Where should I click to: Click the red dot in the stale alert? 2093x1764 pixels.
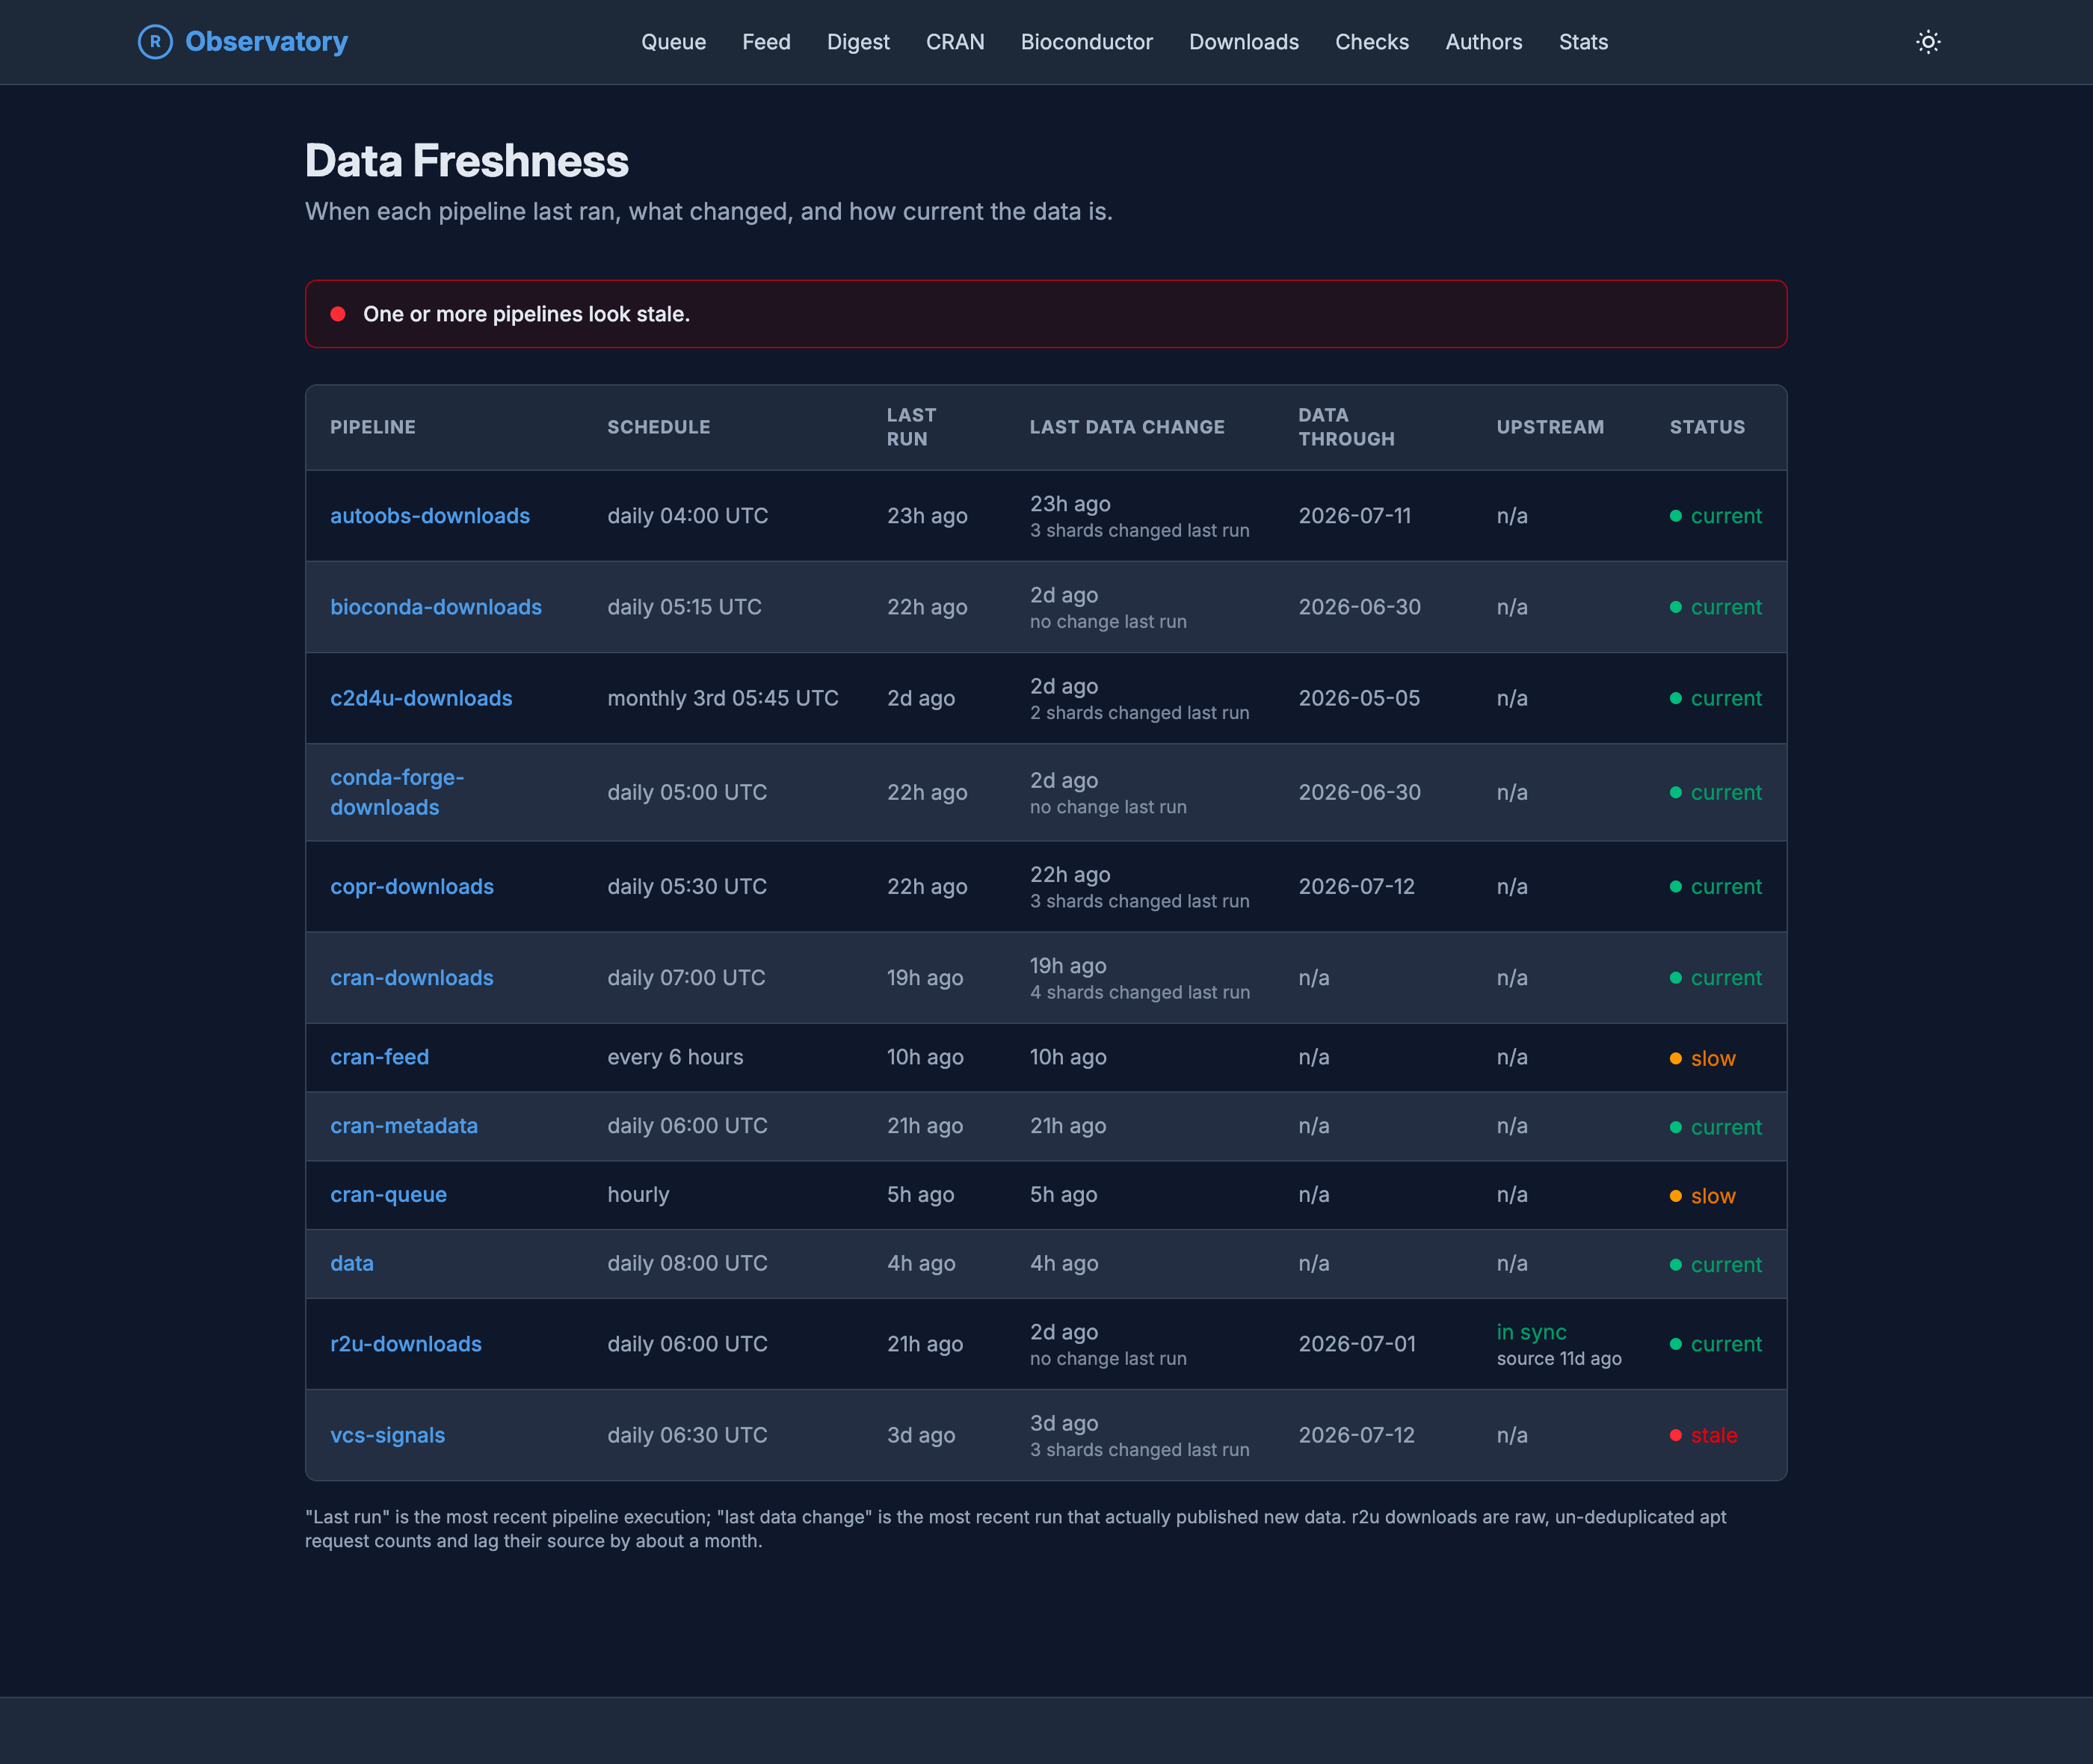tap(338, 314)
